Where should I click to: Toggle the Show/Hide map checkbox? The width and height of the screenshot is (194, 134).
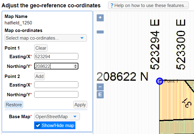click(x=38, y=125)
